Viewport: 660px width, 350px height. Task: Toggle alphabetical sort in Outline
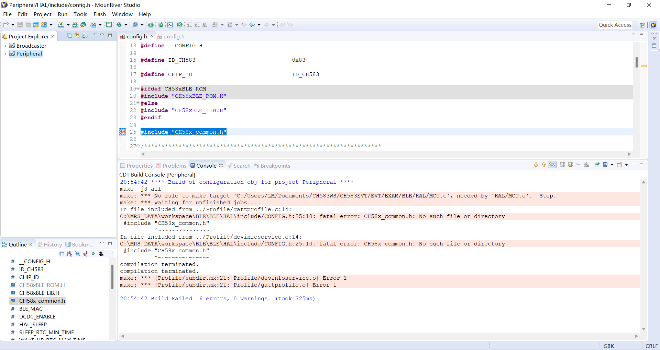click(x=69, y=254)
